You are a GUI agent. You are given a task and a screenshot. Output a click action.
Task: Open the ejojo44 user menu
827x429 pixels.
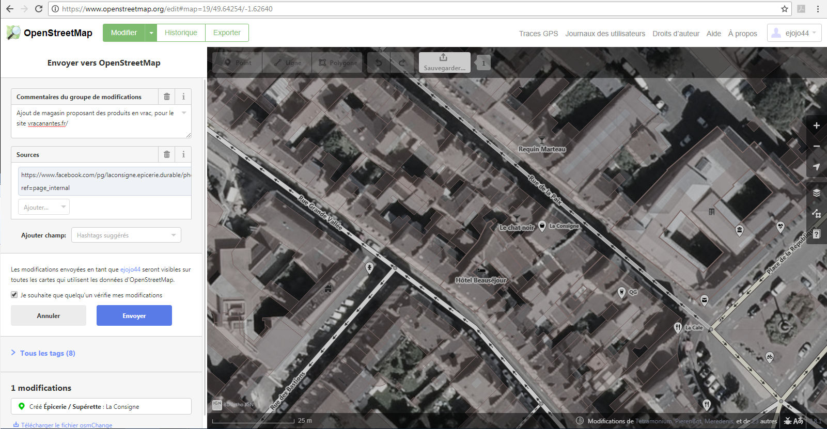click(794, 33)
